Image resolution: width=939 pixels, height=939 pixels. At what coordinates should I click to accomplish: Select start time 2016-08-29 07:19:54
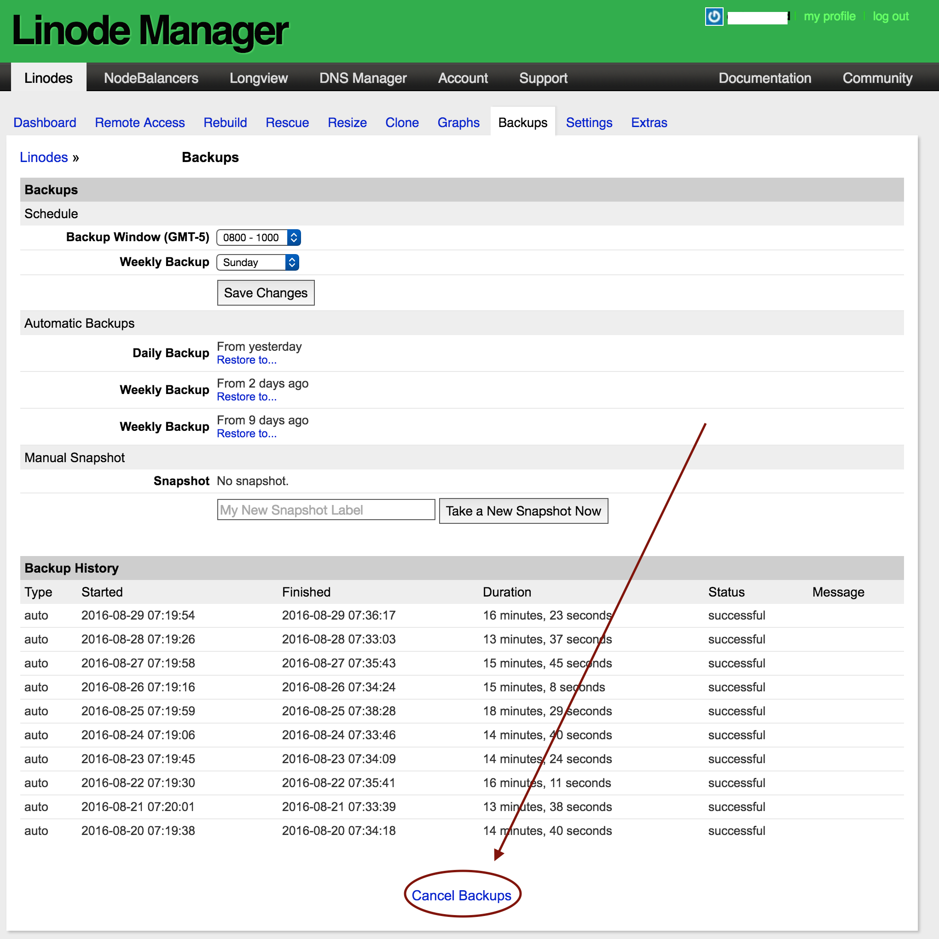138,615
